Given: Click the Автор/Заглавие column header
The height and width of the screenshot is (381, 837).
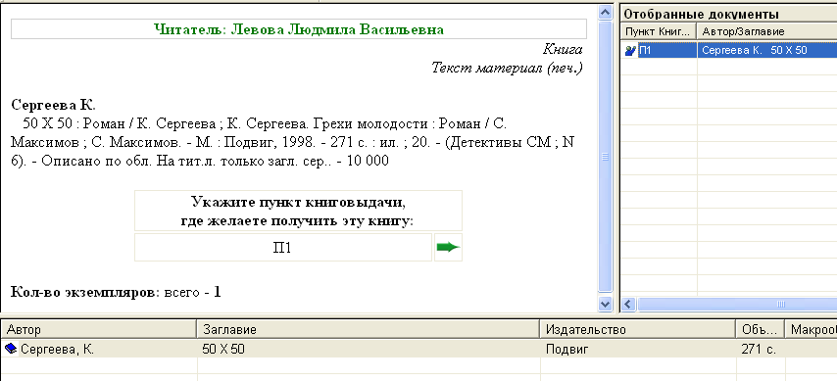Looking at the screenshot, I should coord(767,31).
